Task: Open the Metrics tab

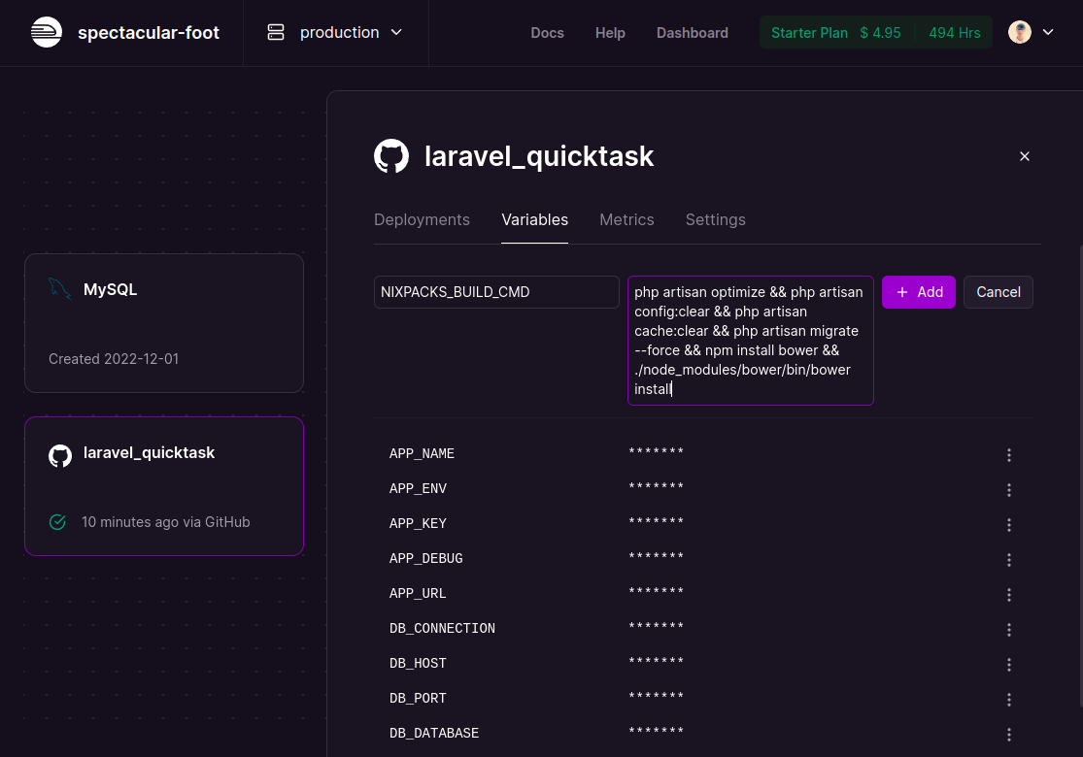Action: (x=626, y=219)
